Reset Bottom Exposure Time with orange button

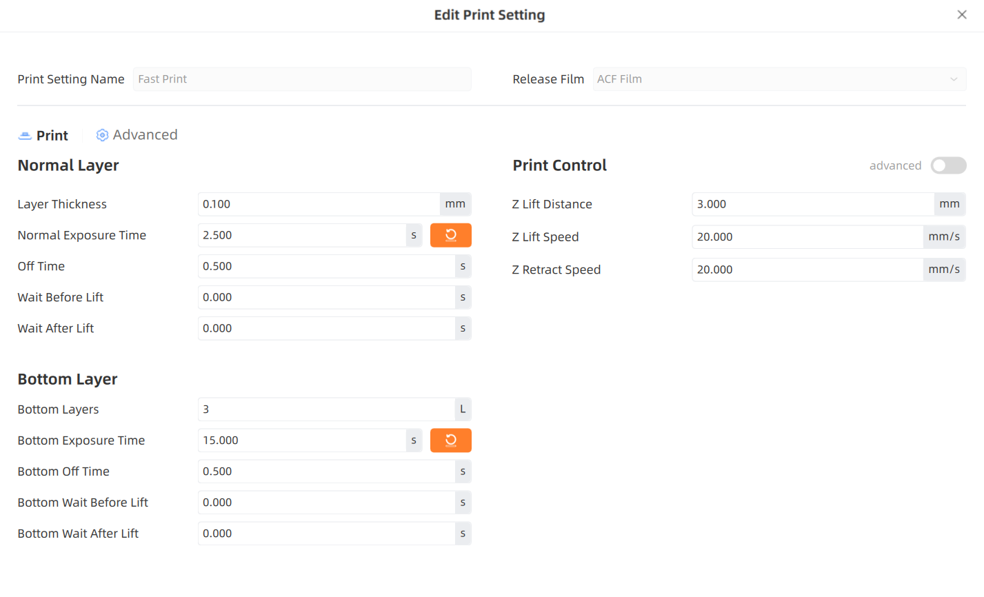pos(450,441)
